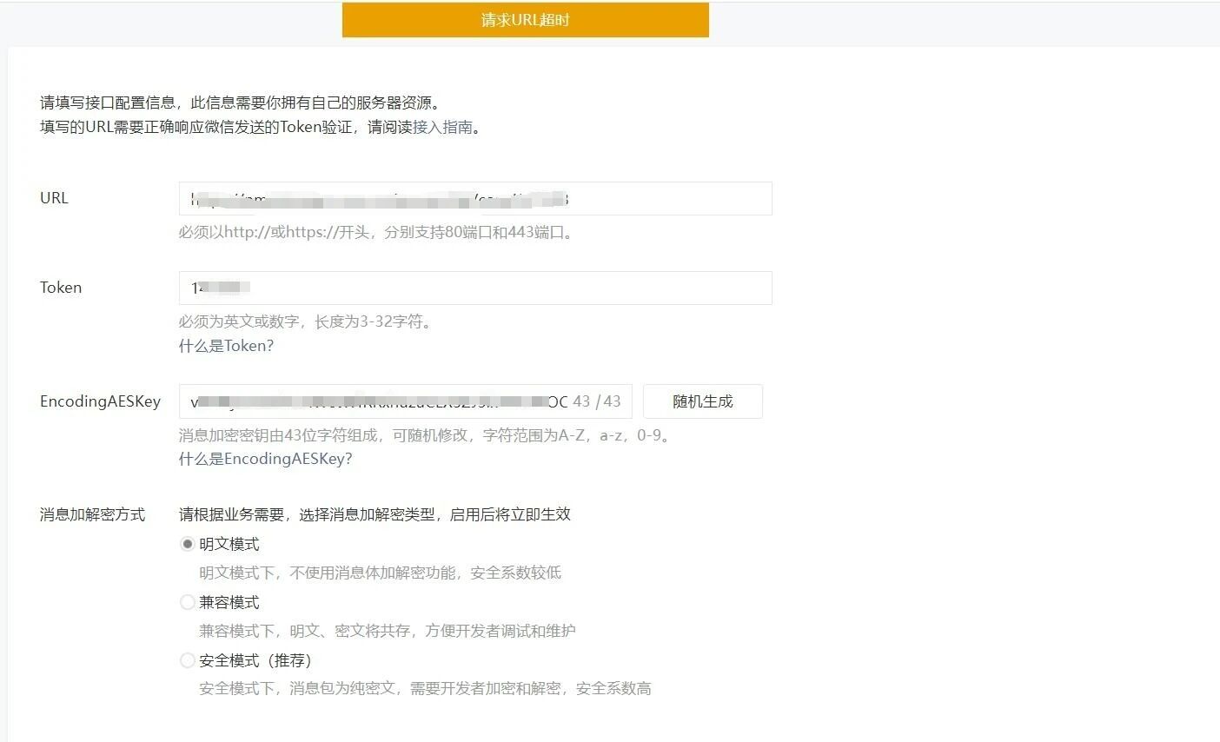Click description 安全模式下，消息包为纯密文
This screenshot has height=742, width=1220.
coord(425,689)
